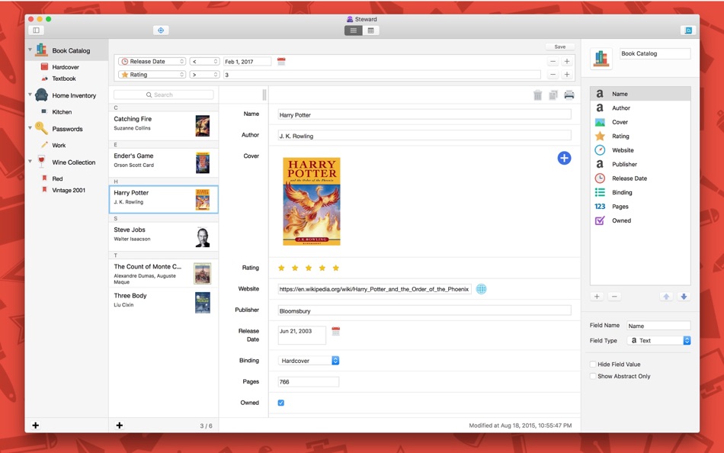Viewport: 724px width, 453px height.
Task: Click the Harry Potter cover image
Action: [312, 201]
